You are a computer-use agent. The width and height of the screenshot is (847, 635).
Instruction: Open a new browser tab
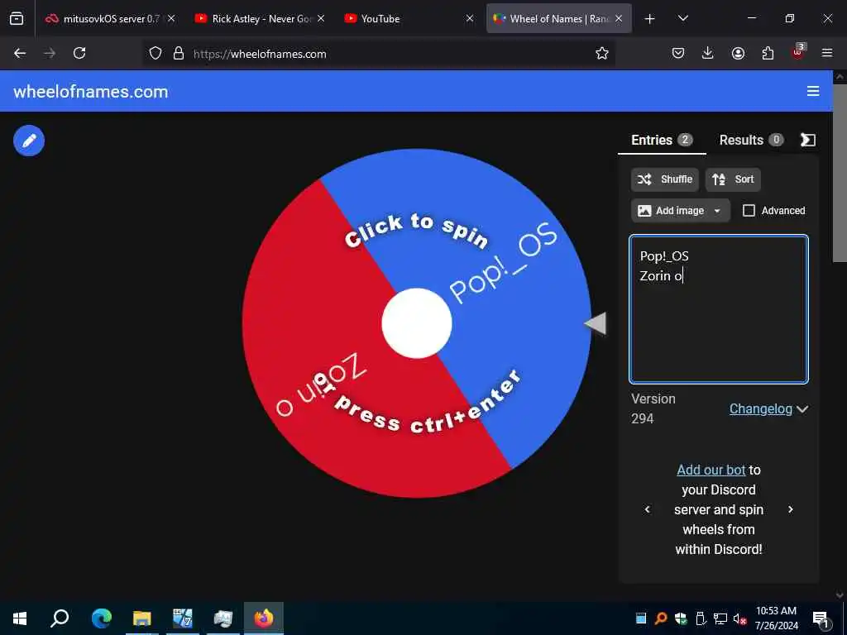coord(650,19)
